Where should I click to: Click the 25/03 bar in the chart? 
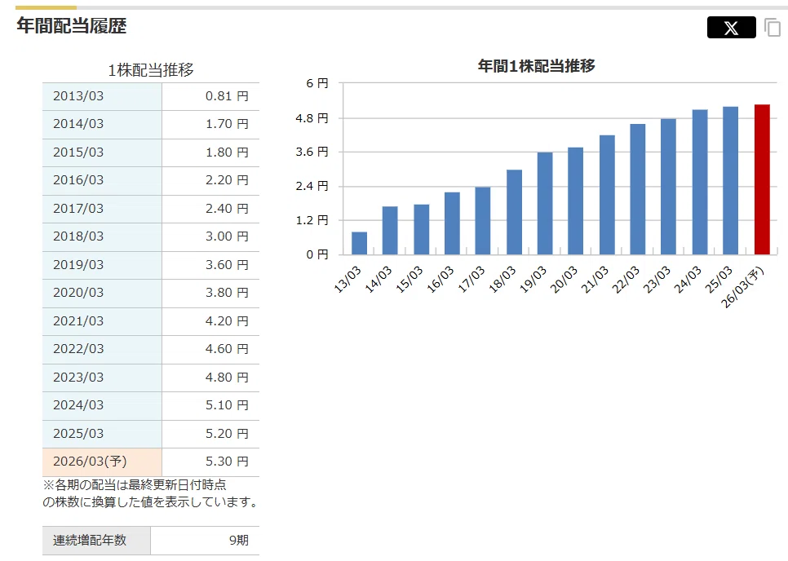[x=731, y=180]
